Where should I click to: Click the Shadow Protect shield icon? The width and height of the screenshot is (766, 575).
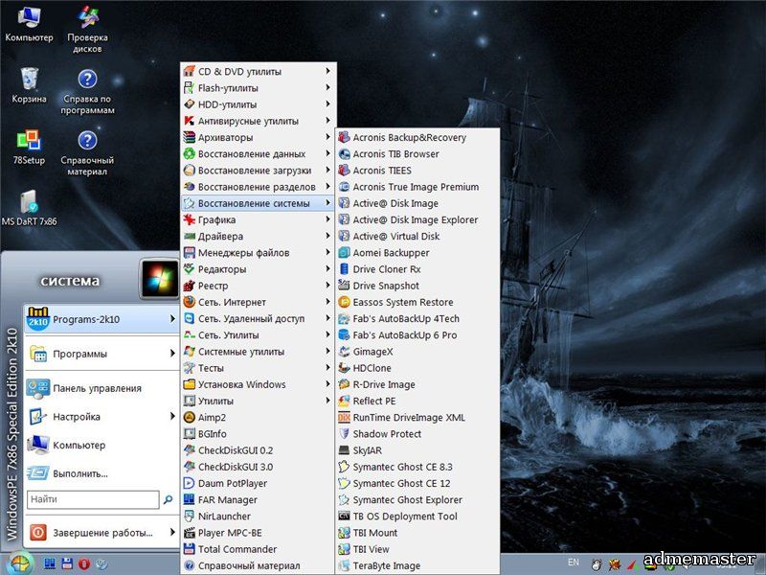[x=344, y=434]
